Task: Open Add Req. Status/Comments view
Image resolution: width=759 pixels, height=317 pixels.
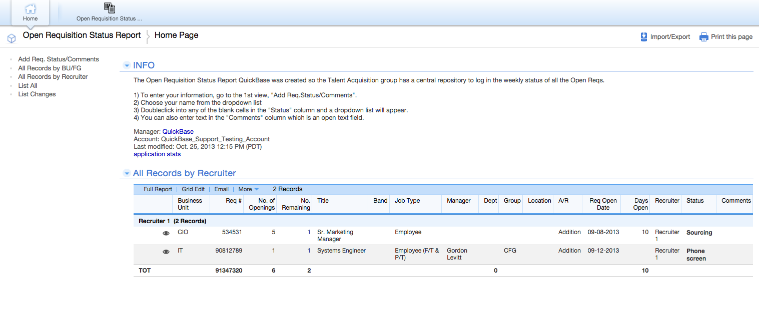Action: [59, 59]
